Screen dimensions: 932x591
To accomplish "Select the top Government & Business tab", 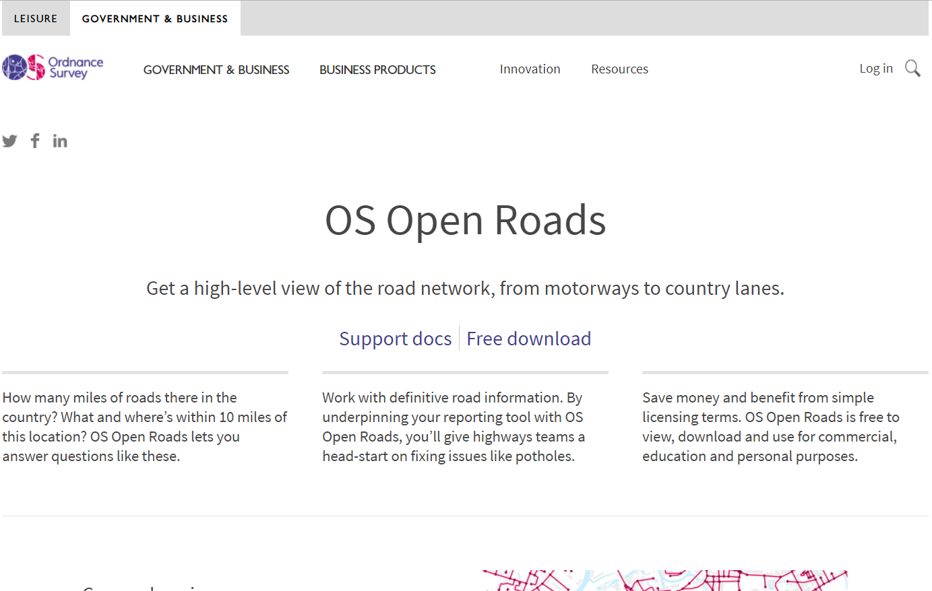I will click(155, 19).
